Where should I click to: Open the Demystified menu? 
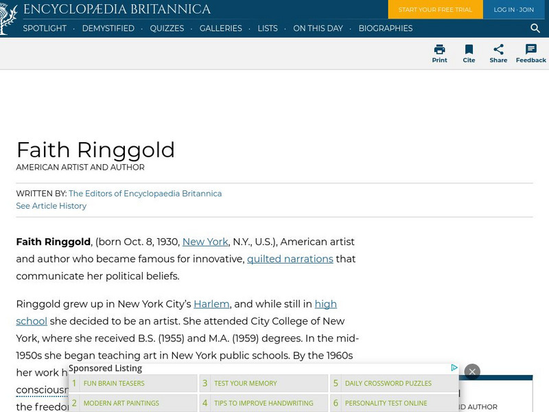107,29
